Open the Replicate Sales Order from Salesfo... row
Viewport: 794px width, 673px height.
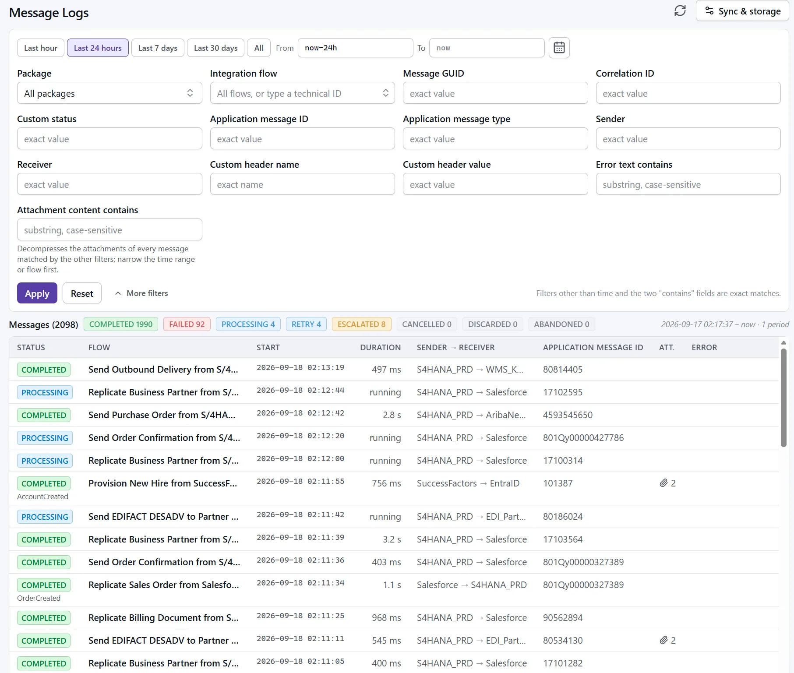click(x=394, y=590)
